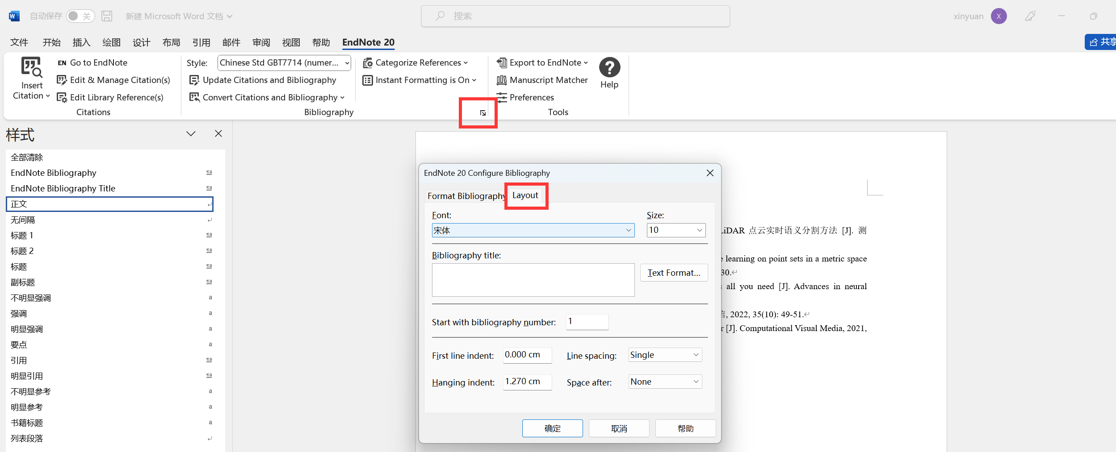The image size is (1116, 452).
Task: Click 帮助 button in dialog
Action: [x=685, y=428]
